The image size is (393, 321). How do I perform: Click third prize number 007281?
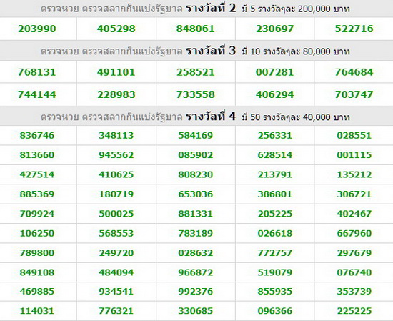click(x=274, y=72)
